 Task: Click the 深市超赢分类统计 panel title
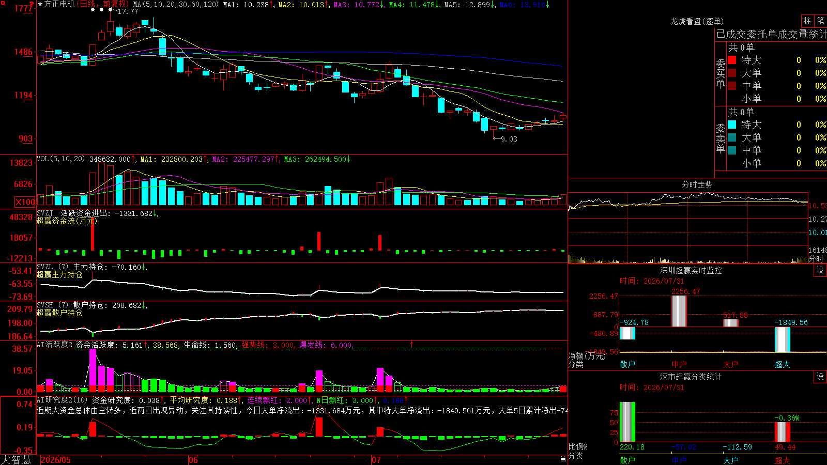(x=691, y=377)
